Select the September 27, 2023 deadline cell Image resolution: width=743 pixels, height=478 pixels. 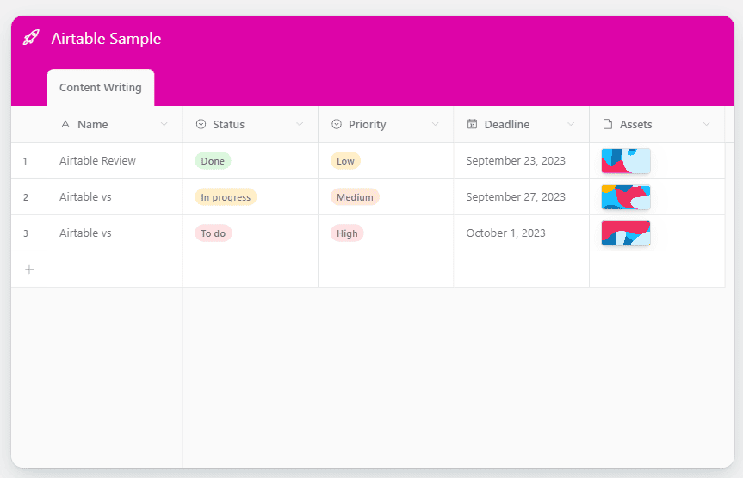coord(516,197)
